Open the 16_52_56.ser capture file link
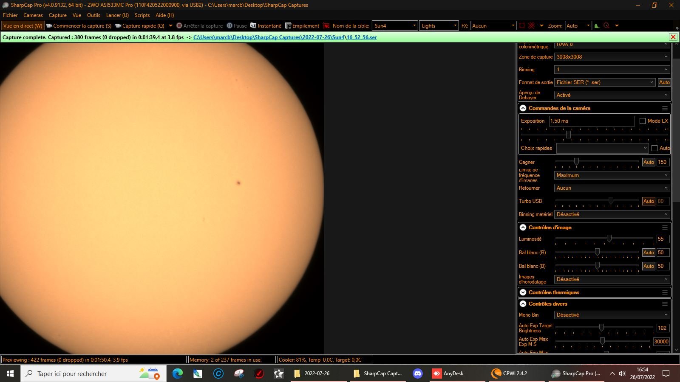 click(x=362, y=37)
